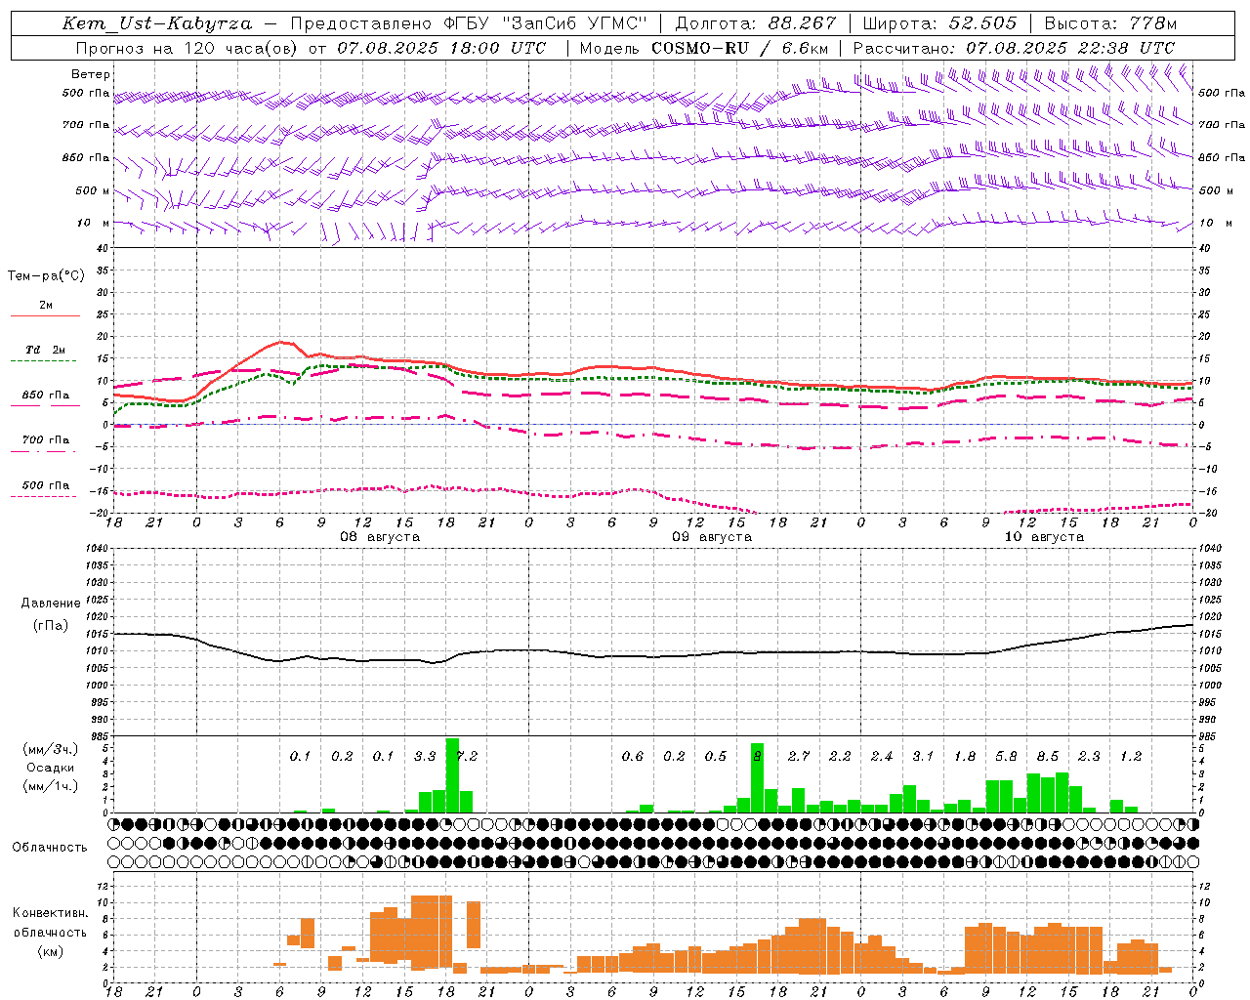Click the precipitation value "0.6"
Image resolution: width=1250 pixels, height=1000 pixels.
click(633, 757)
